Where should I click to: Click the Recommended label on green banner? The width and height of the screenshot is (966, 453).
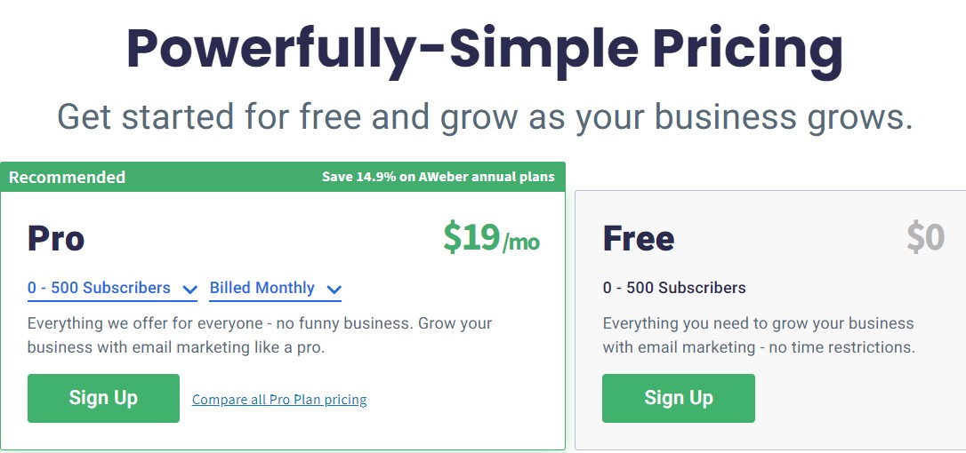pyautogui.click(x=67, y=178)
